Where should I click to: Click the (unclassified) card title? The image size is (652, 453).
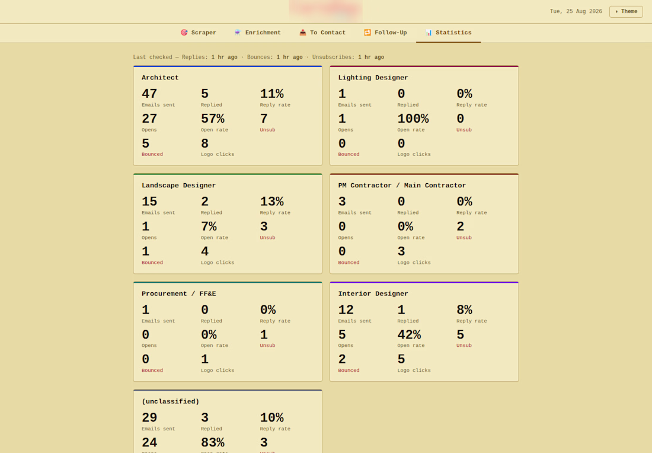pos(171,401)
